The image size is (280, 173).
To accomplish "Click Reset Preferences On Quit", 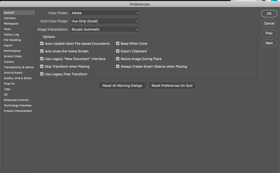I will (172, 85).
